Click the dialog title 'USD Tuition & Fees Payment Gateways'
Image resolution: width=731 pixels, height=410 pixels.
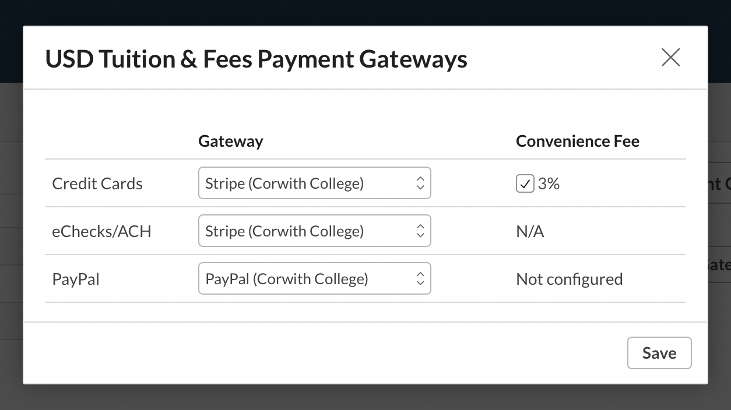256,59
